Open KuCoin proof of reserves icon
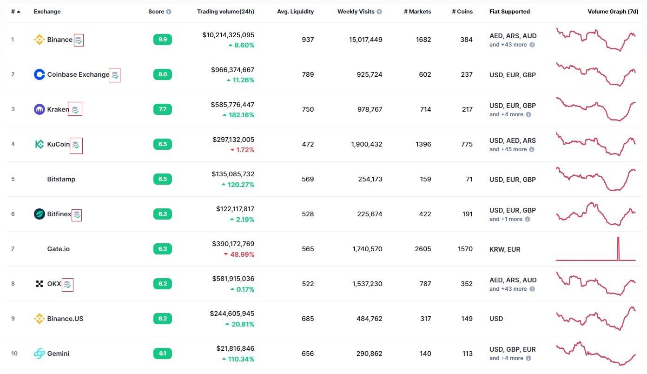647x374 pixels. pyautogui.click(x=76, y=146)
